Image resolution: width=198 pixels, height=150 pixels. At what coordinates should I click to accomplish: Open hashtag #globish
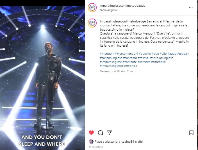pyautogui.click(x=183, y=54)
